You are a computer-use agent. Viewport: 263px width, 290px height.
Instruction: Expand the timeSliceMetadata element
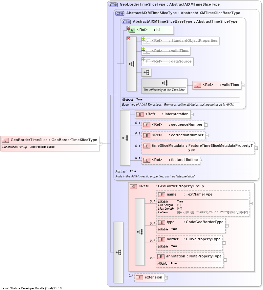tap(256, 148)
